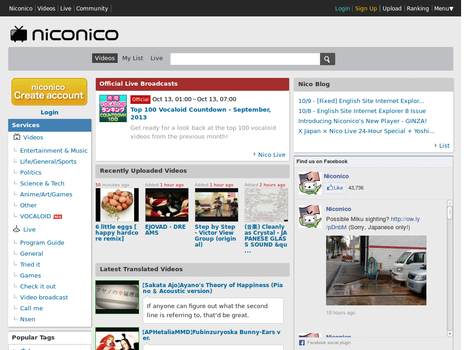467x350 pixels.
Task: Open blog post Introducing Niconico's New Player
Action: point(363,121)
